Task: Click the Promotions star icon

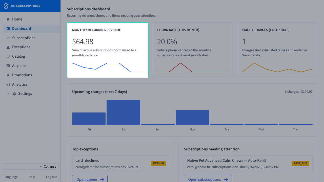Action: point(8,75)
